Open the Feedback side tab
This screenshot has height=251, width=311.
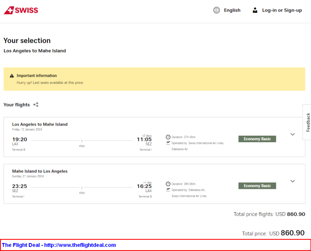point(307,122)
